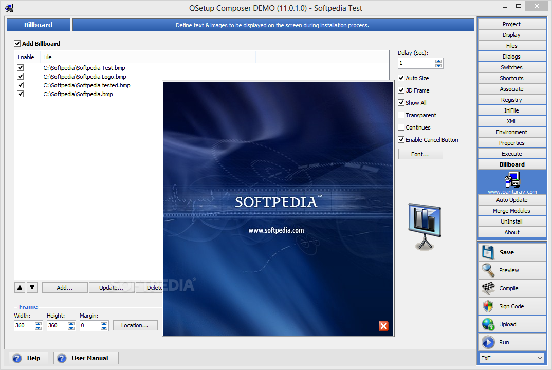Open the XML section
Image resolution: width=552 pixels, height=370 pixels.
coord(512,121)
